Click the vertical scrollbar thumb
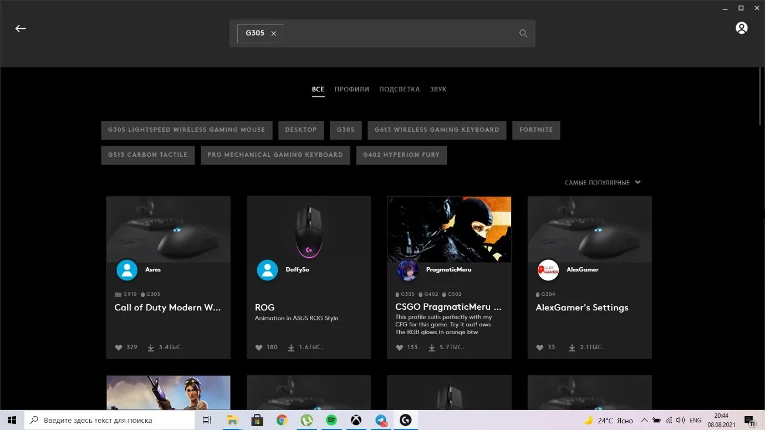765x430 pixels. 761,97
